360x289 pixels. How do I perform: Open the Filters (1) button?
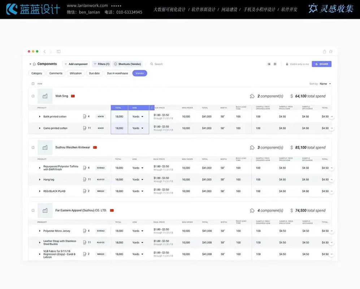pos(101,64)
